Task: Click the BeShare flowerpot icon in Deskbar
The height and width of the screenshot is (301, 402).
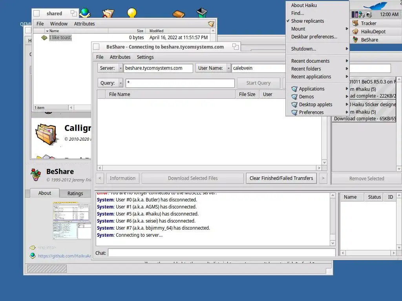Action: (355, 40)
